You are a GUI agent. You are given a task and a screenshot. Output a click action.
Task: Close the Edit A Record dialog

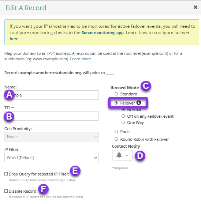coord(196,7)
